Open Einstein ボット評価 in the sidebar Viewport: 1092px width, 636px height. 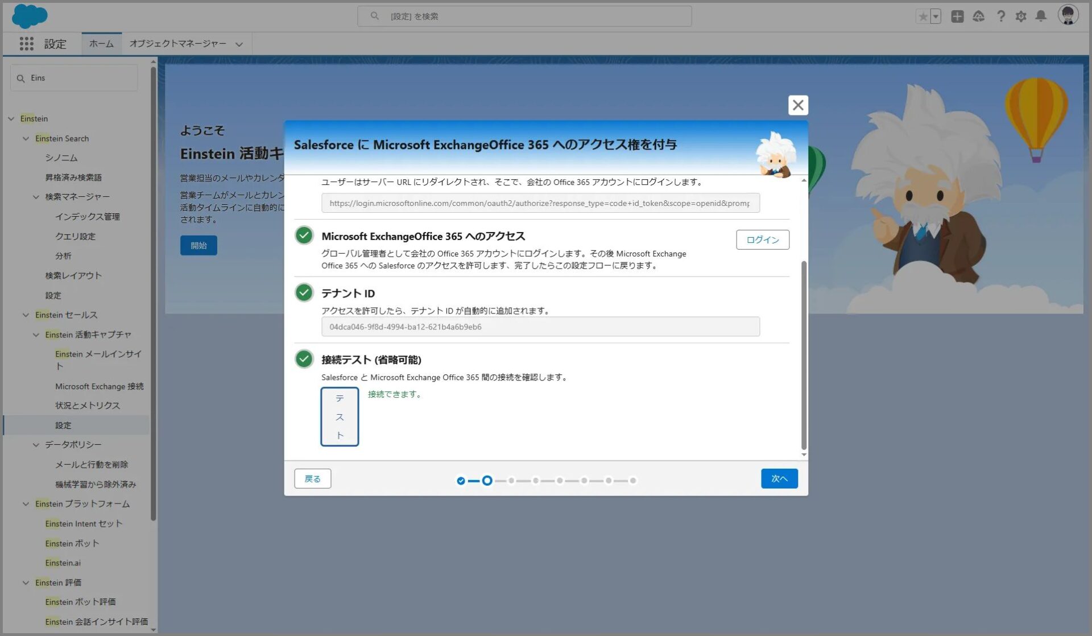click(x=80, y=602)
